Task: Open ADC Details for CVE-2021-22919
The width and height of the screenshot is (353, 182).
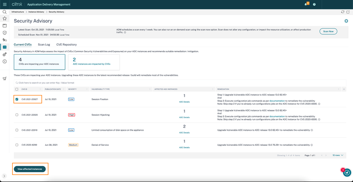Action: pos(185,133)
